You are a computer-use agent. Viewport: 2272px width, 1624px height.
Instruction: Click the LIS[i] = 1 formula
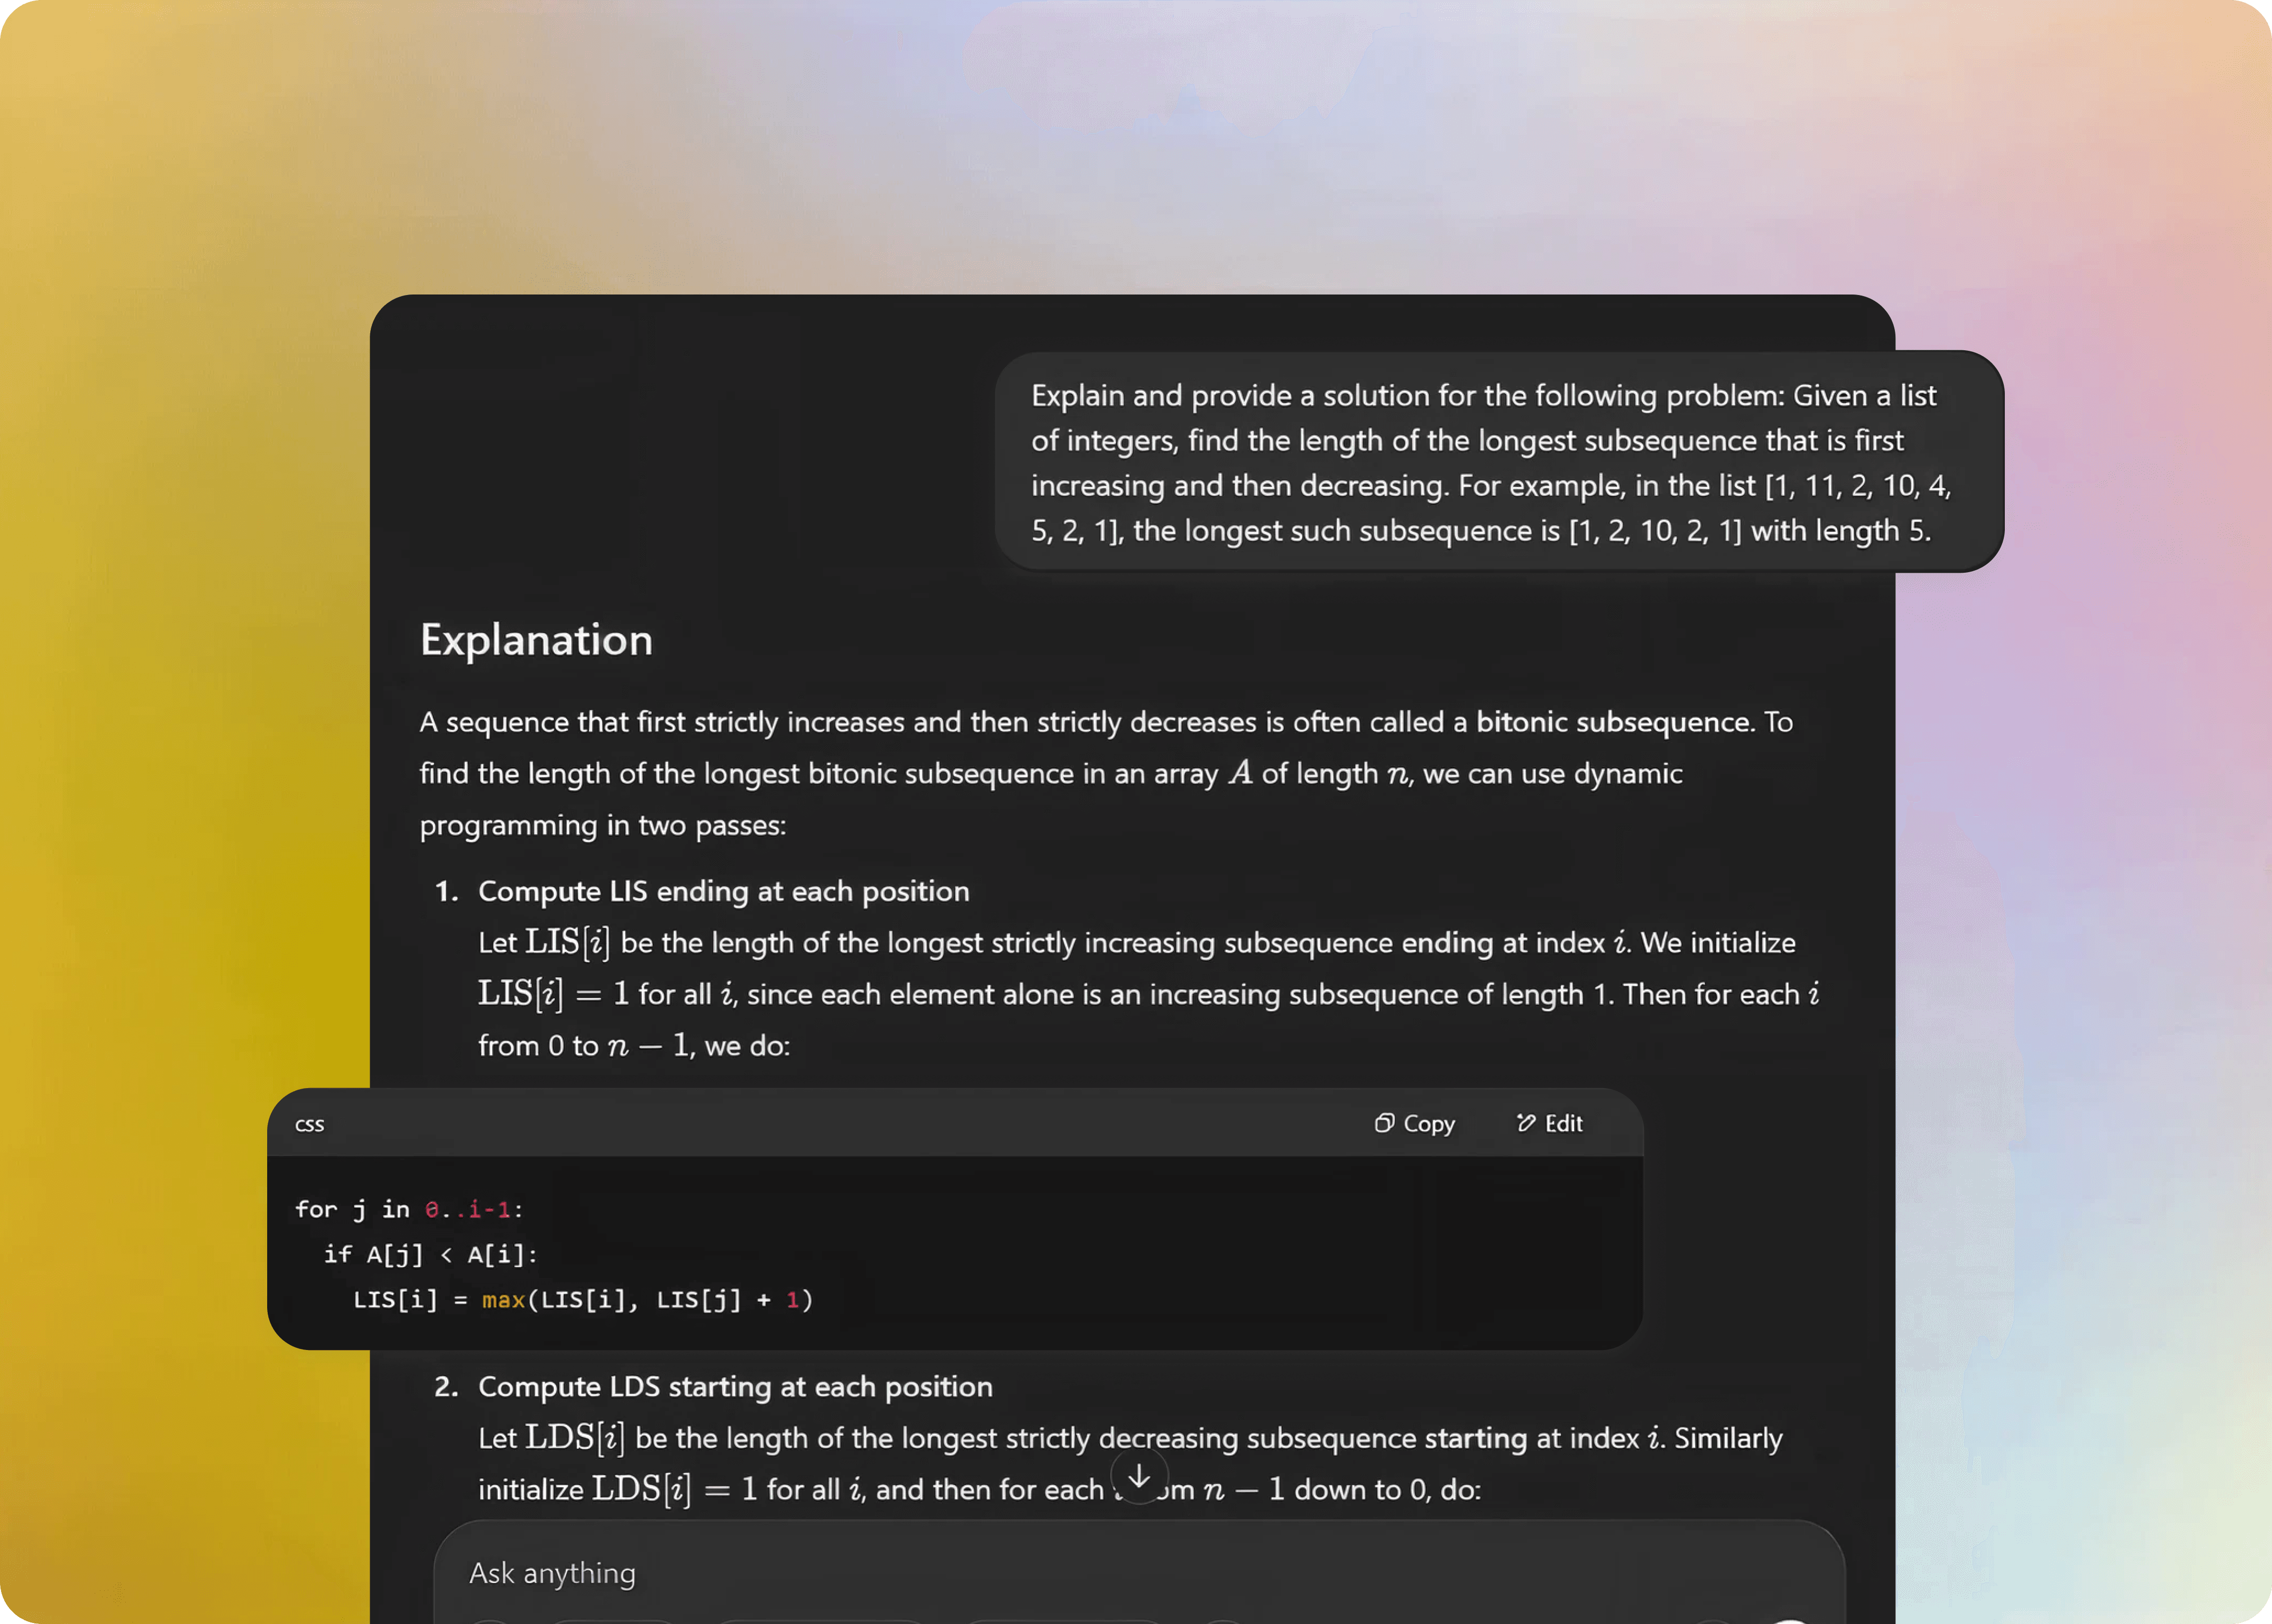point(553,994)
